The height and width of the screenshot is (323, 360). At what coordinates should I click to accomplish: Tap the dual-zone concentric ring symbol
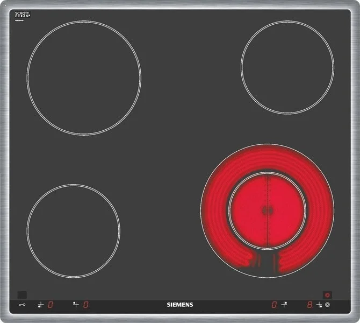tap(327, 305)
